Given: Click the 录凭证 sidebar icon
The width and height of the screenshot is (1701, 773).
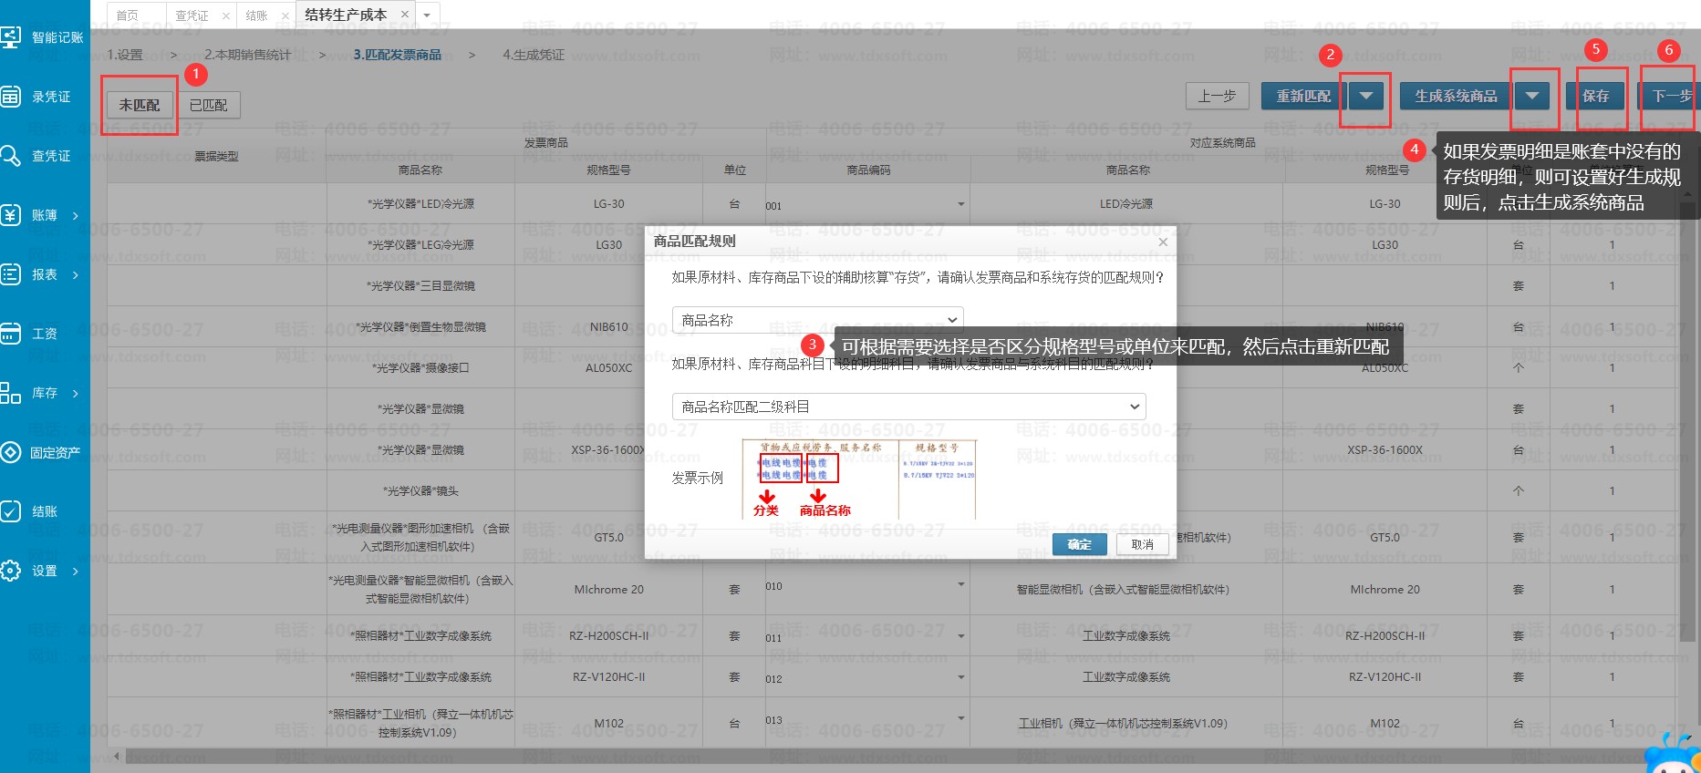Looking at the screenshot, I should 11,97.
